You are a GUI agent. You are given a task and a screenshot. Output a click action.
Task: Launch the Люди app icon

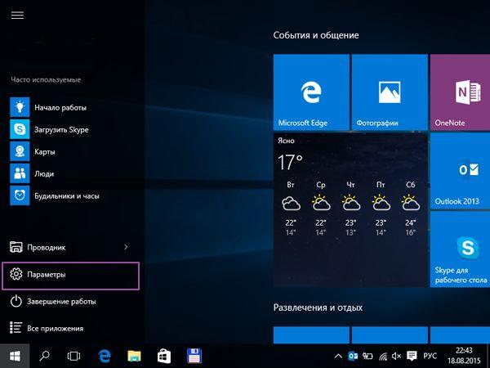20,173
